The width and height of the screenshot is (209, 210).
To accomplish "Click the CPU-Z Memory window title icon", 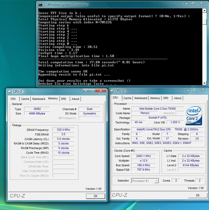I will tap(10, 92).
